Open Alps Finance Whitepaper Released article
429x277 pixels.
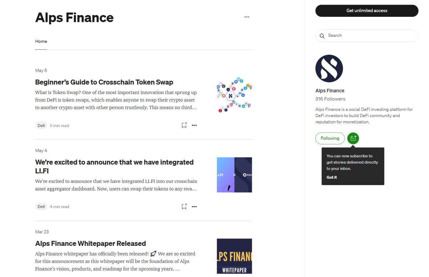tap(90, 243)
